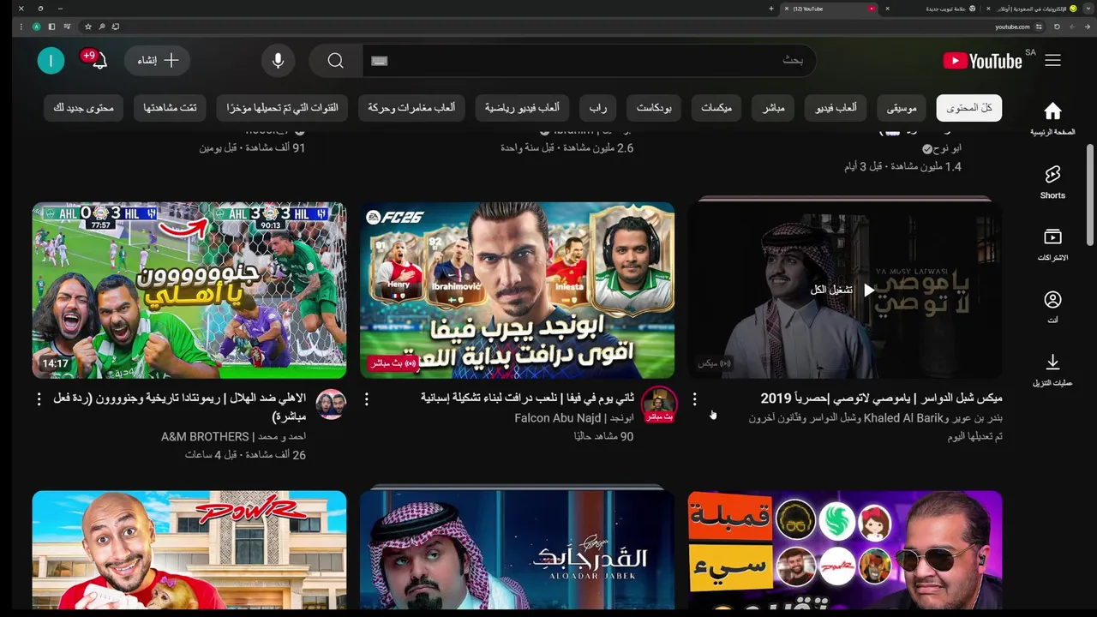Select the 'كل المحتوى' filter chip
Viewport: 1097px width, 617px height.
tap(969, 108)
